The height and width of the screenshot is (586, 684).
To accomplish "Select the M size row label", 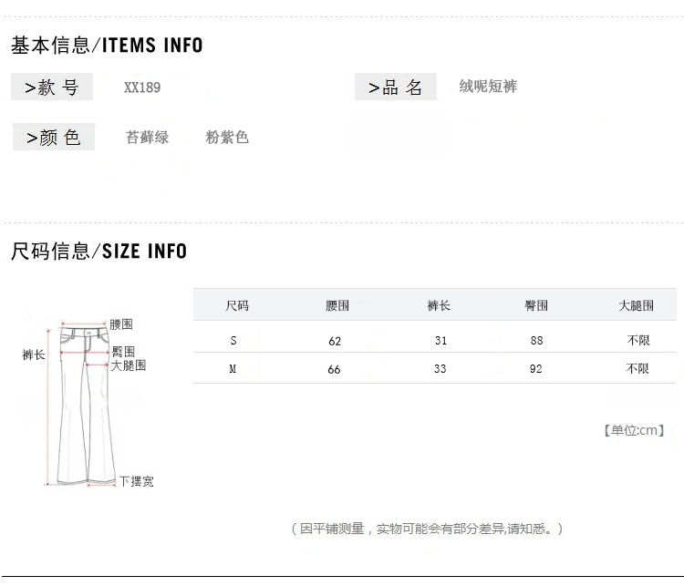I will [233, 369].
